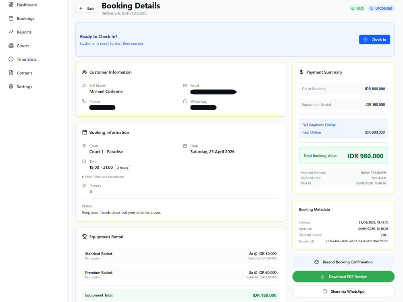The height and width of the screenshot is (302, 403).
Task: Click the PAID status badge
Action: [357, 8]
